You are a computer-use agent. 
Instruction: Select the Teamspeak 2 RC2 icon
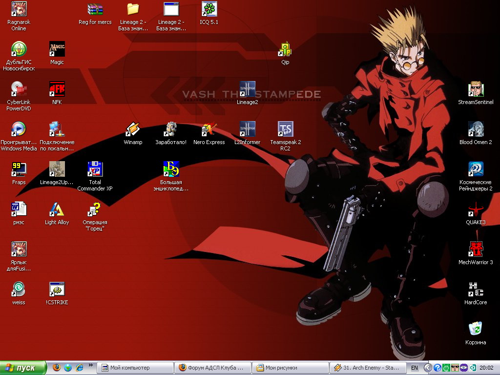[285, 129]
